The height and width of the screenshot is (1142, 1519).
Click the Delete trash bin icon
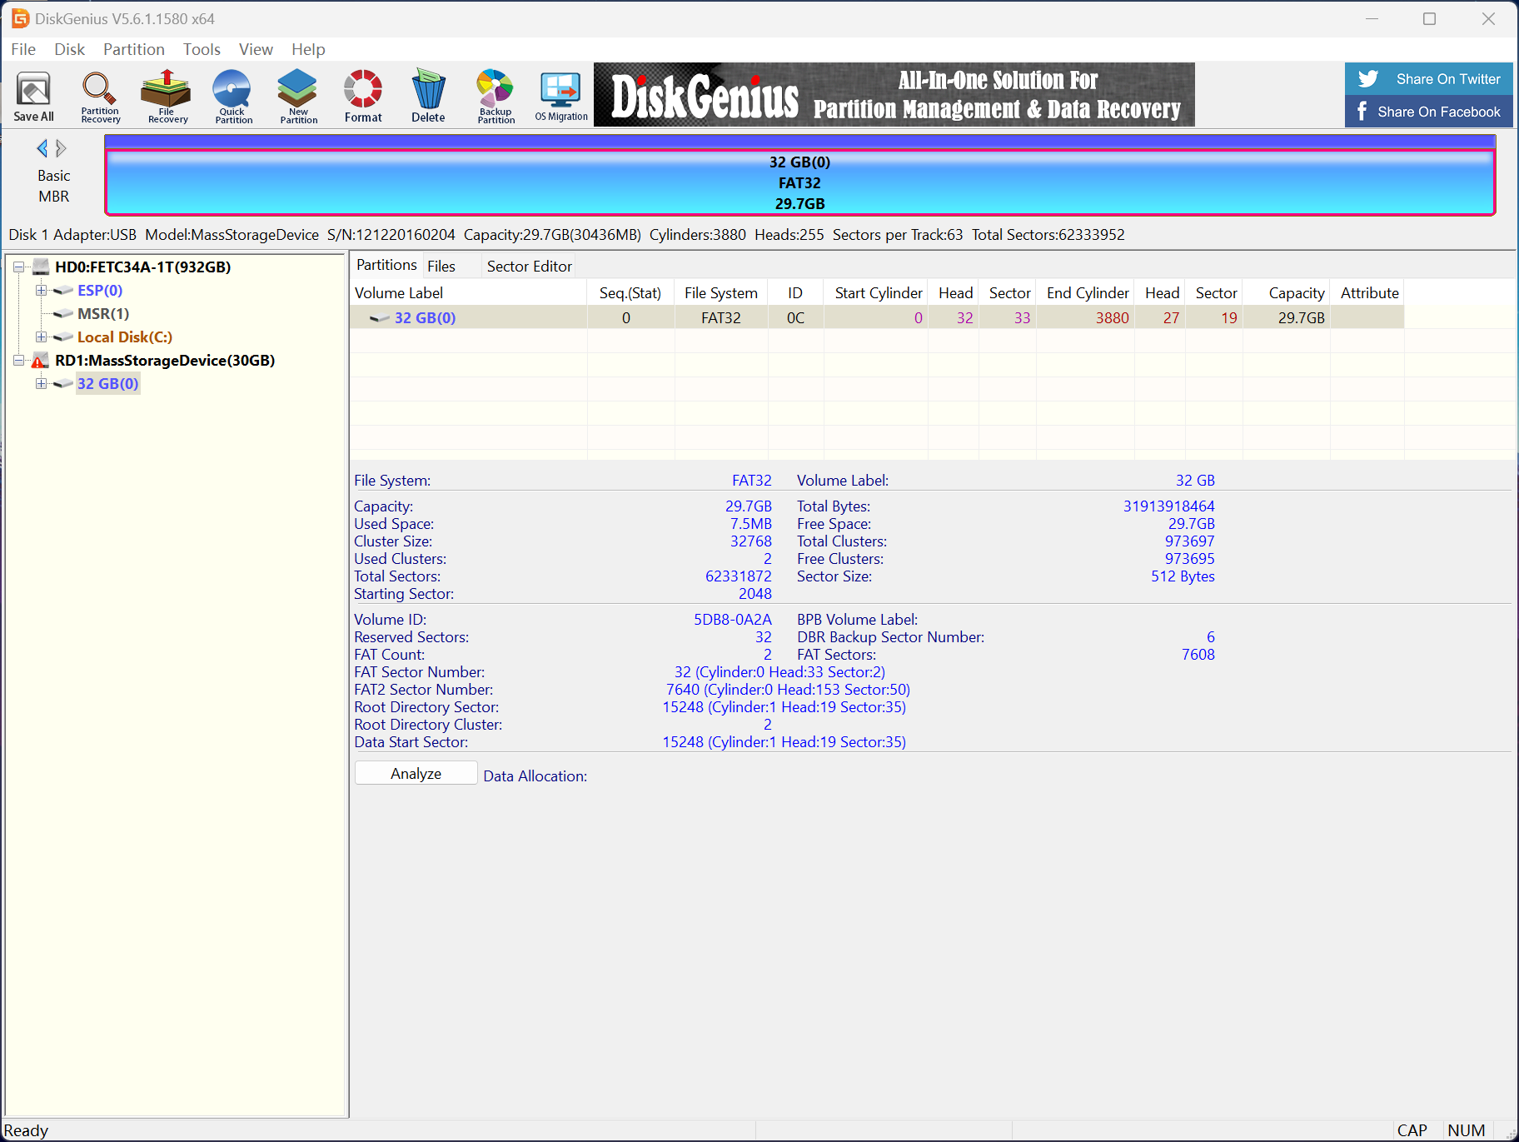click(428, 96)
